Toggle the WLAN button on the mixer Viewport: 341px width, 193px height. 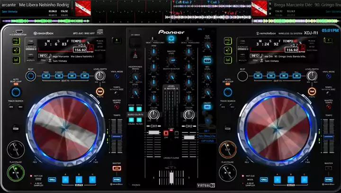171,39
